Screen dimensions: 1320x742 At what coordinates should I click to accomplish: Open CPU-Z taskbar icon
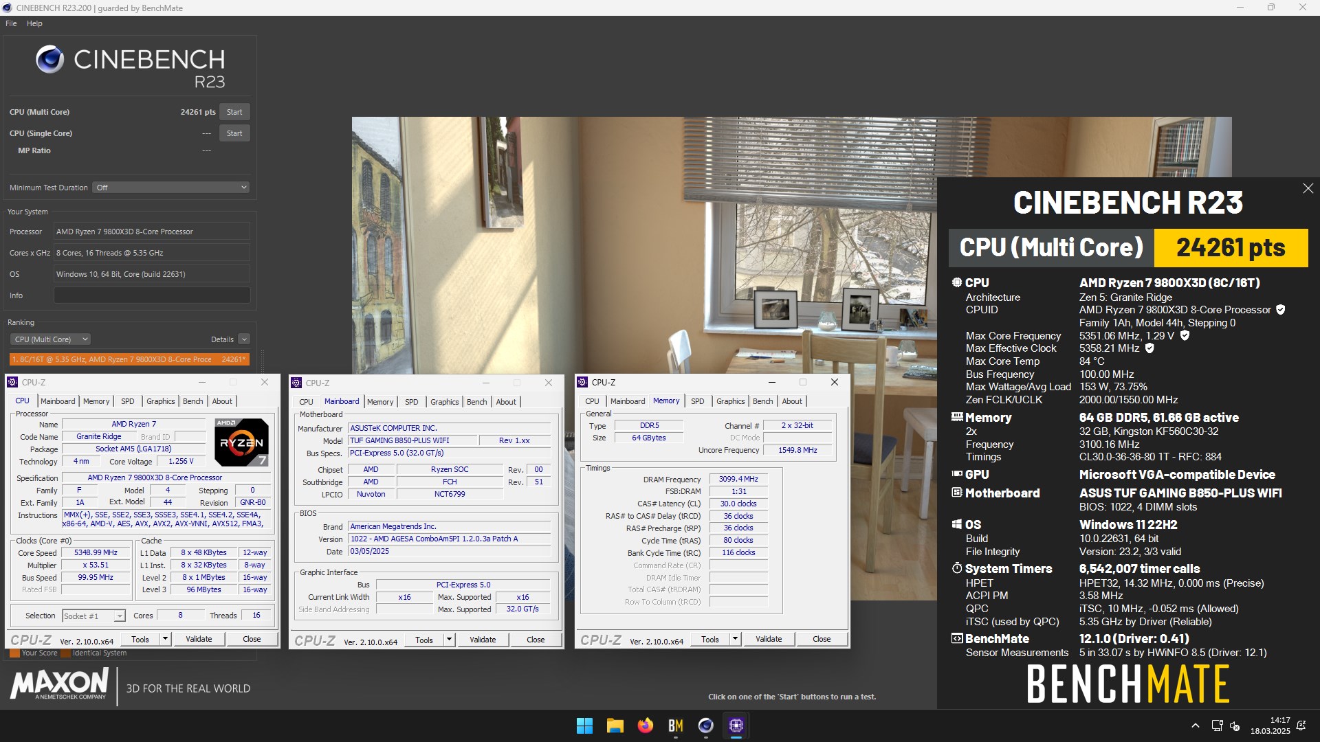point(736,726)
